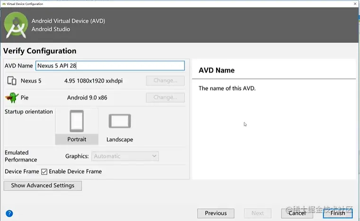Click the blue help question mark icon
This screenshot has height=221, width=360.
(9, 213)
